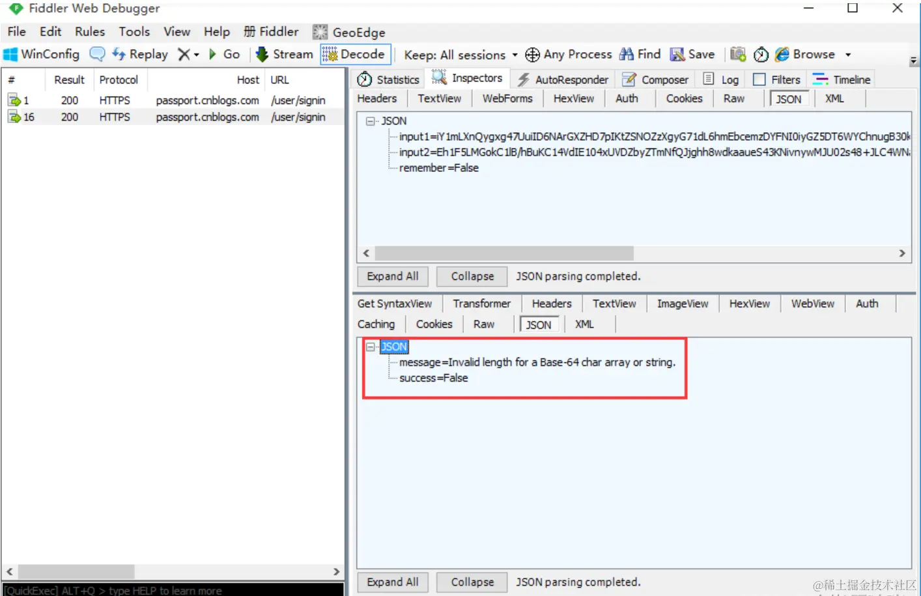Select request Cookies inspector tab
Screen dimensions: 921x596
click(x=684, y=98)
